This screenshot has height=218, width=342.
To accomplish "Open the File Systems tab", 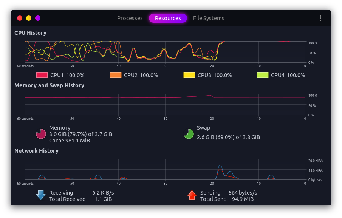I will (x=209, y=18).
